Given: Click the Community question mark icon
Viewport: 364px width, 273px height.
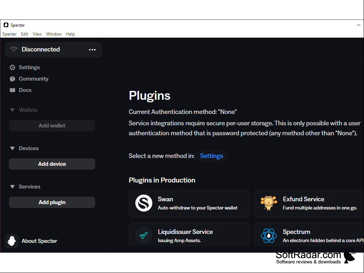Looking at the screenshot, I should tap(12, 79).
